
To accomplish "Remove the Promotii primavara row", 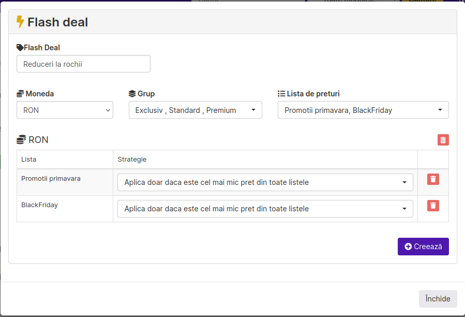I will [433, 179].
